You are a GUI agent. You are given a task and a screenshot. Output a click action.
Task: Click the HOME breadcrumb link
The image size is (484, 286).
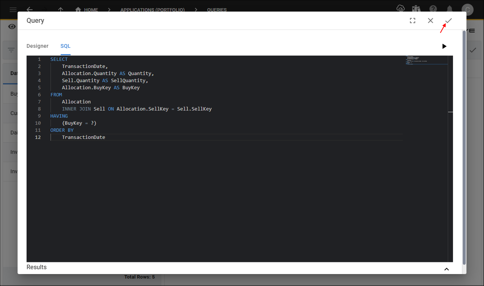87,10
